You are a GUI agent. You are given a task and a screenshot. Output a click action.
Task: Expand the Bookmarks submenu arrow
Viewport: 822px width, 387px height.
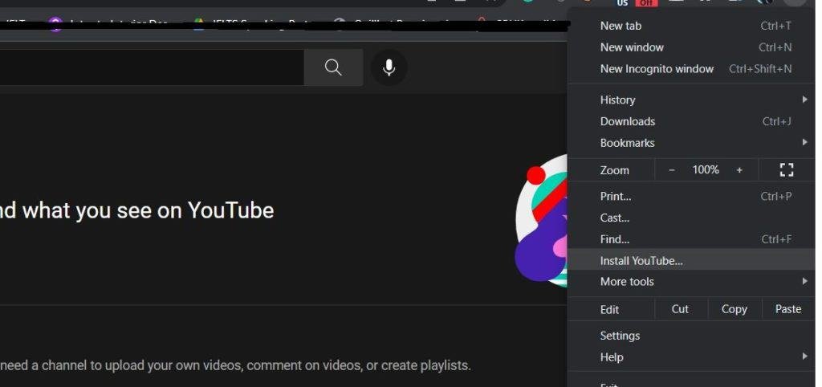tap(804, 142)
